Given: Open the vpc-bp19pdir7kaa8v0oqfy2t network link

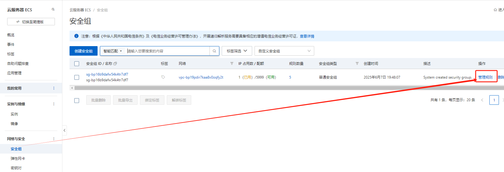Looking at the screenshot, I should tap(201, 77).
